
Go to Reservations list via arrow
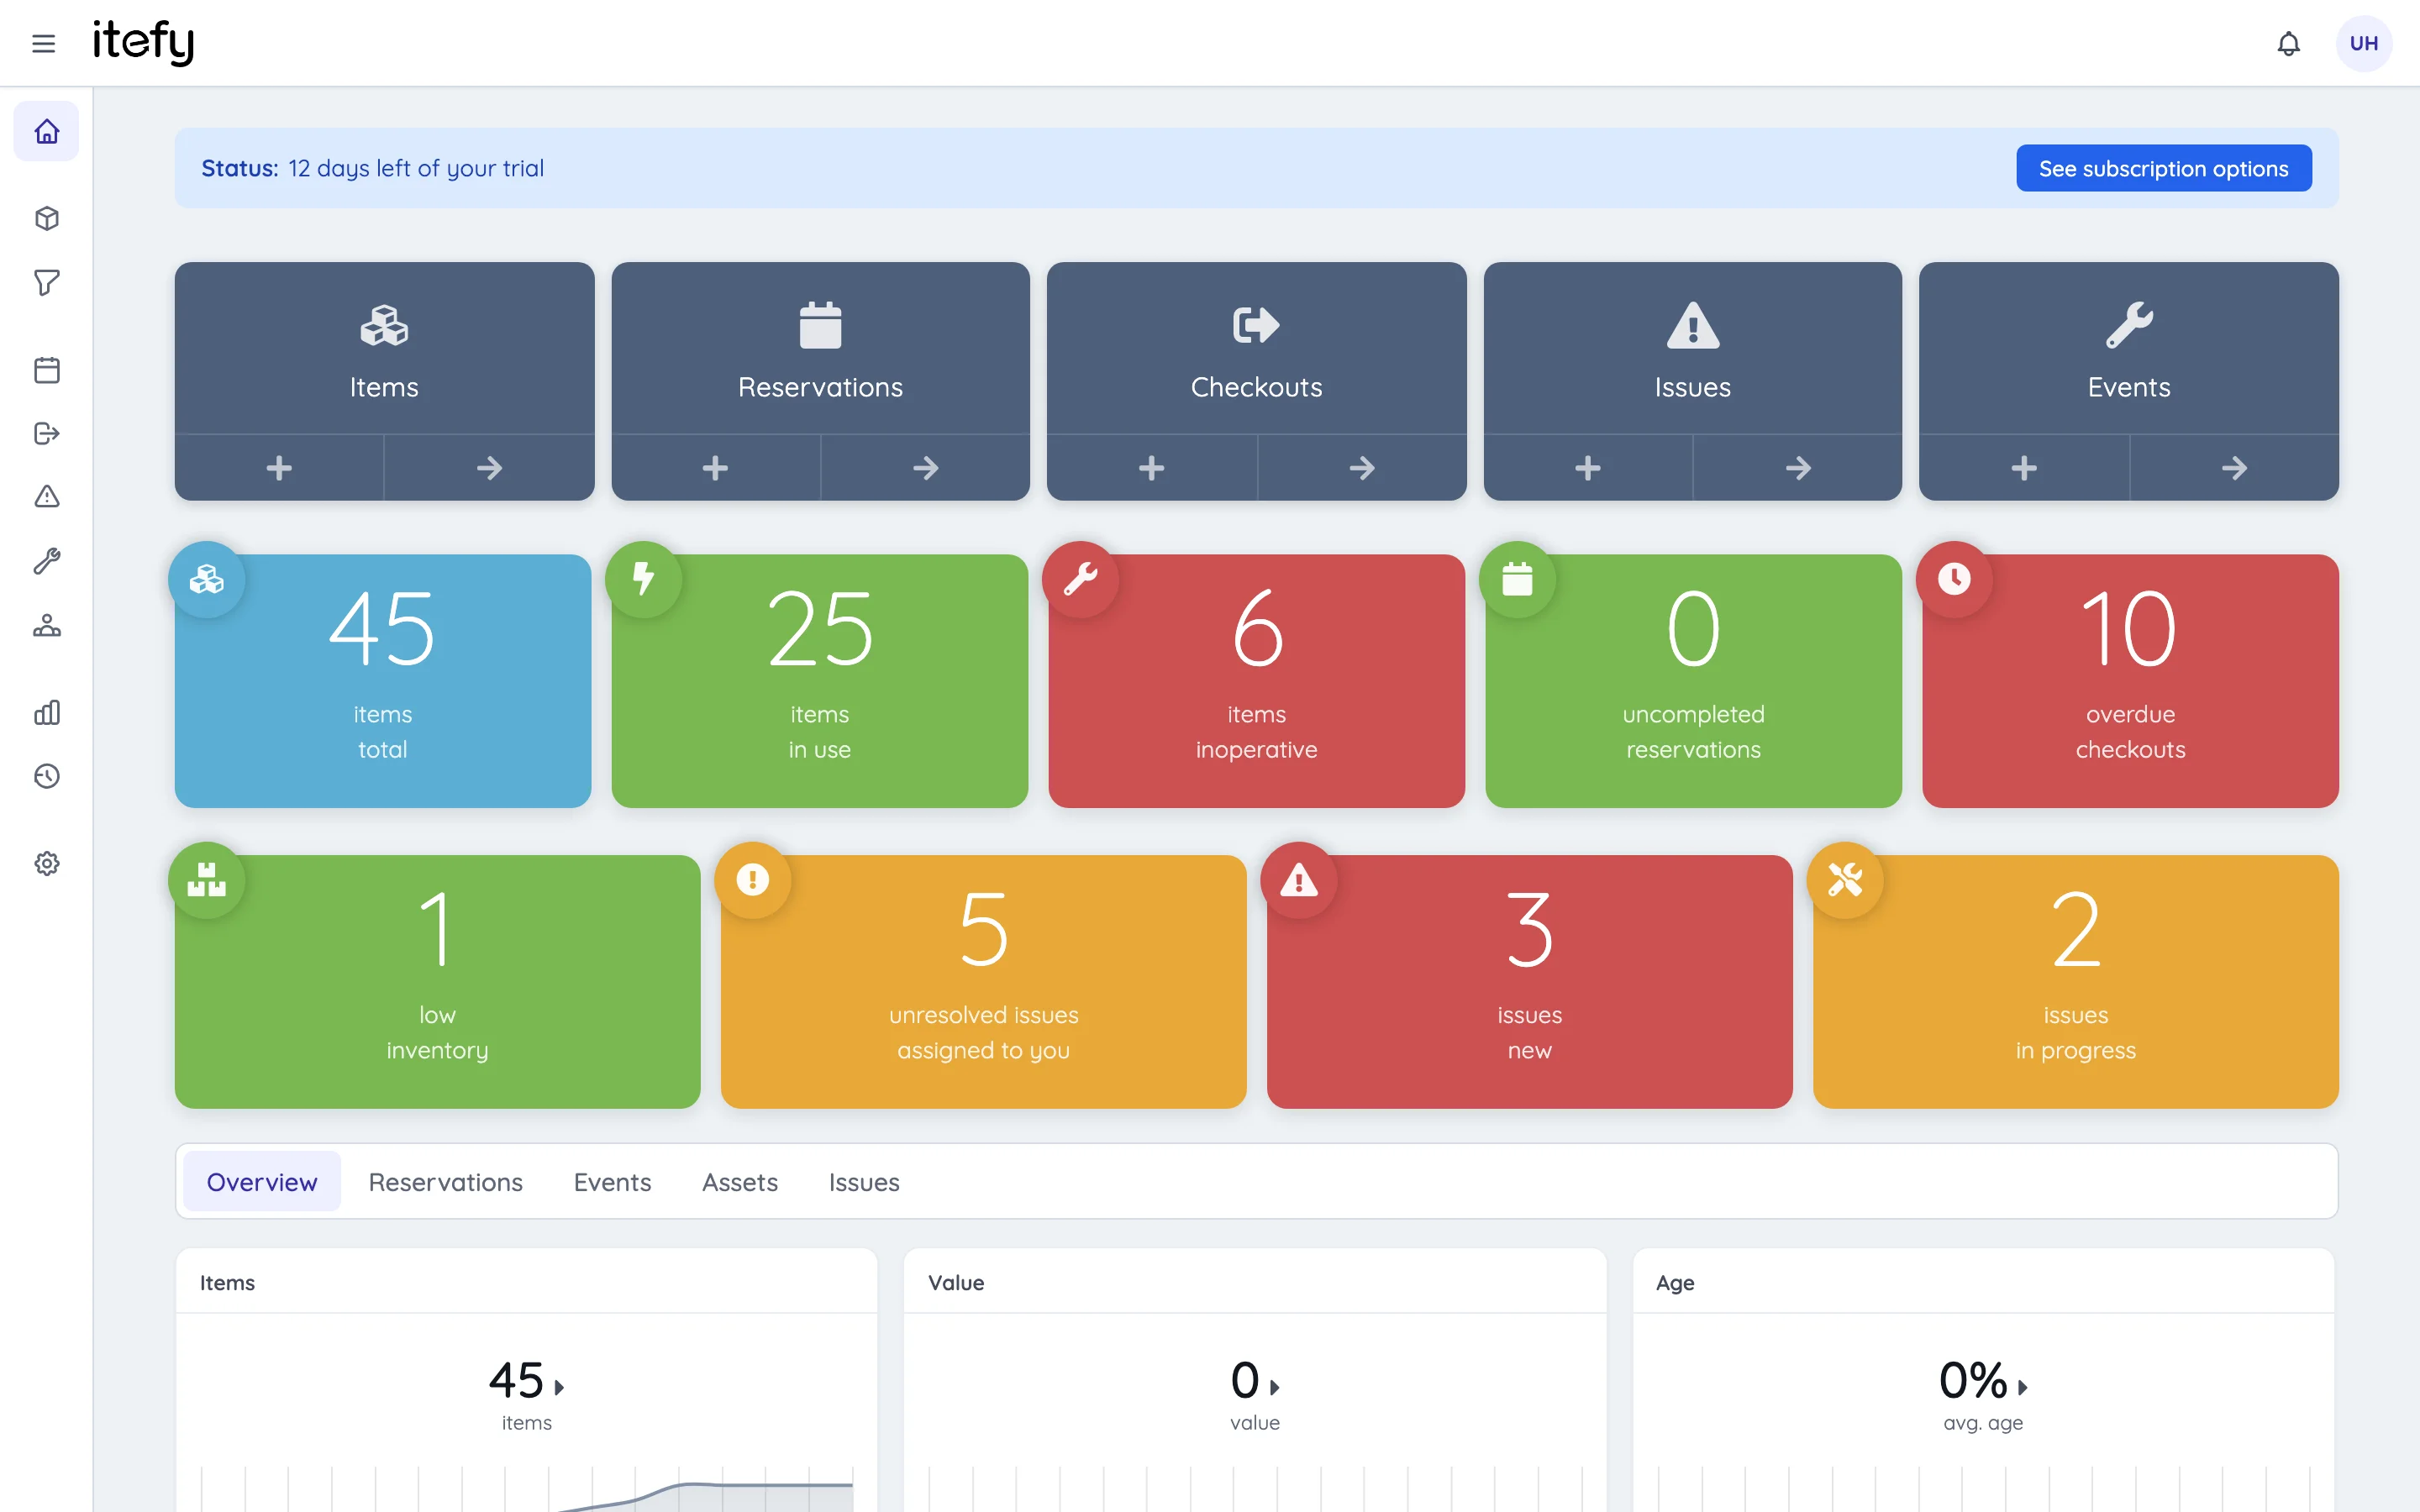pos(925,467)
